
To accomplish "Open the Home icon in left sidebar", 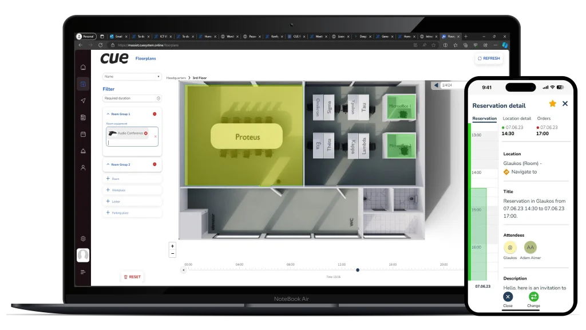I will pyautogui.click(x=83, y=68).
